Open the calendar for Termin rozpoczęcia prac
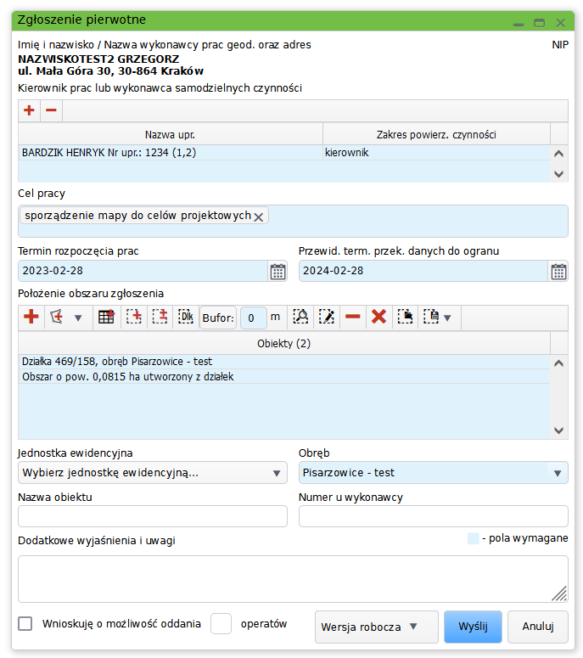 [x=277, y=272]
